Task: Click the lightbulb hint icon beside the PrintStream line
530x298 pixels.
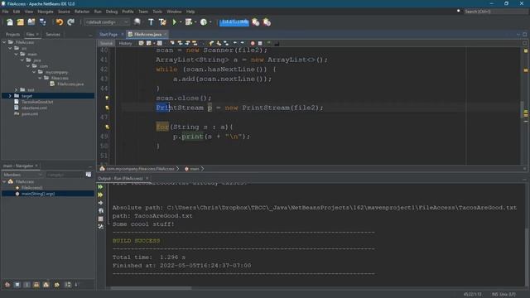Action: 107,108
